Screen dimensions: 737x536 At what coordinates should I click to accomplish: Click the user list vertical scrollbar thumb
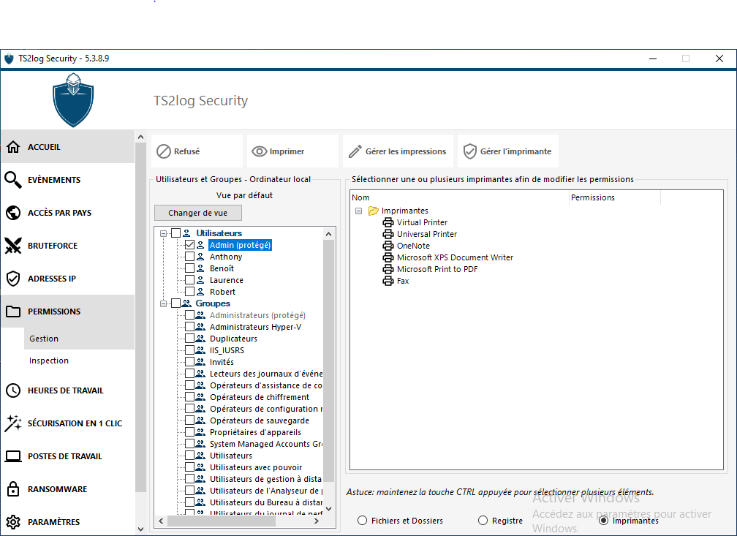[x=328, y=361]
